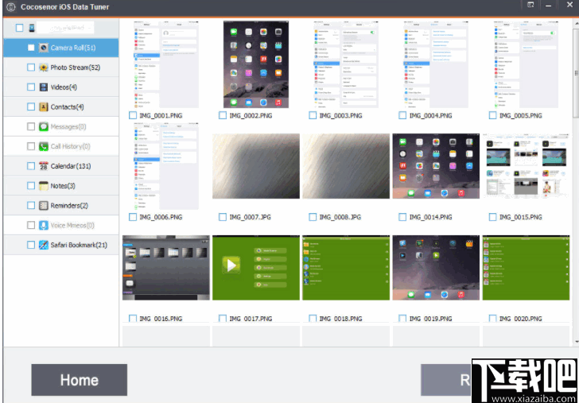Viewport: 579px width, 403px height.
Task: Click the Messages speech bubble icon
Action: pyautogui.click(x=44, y=126)
